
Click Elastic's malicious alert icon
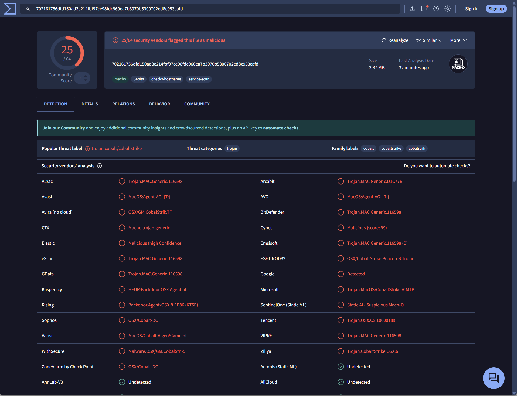click(x=122, y=243)
